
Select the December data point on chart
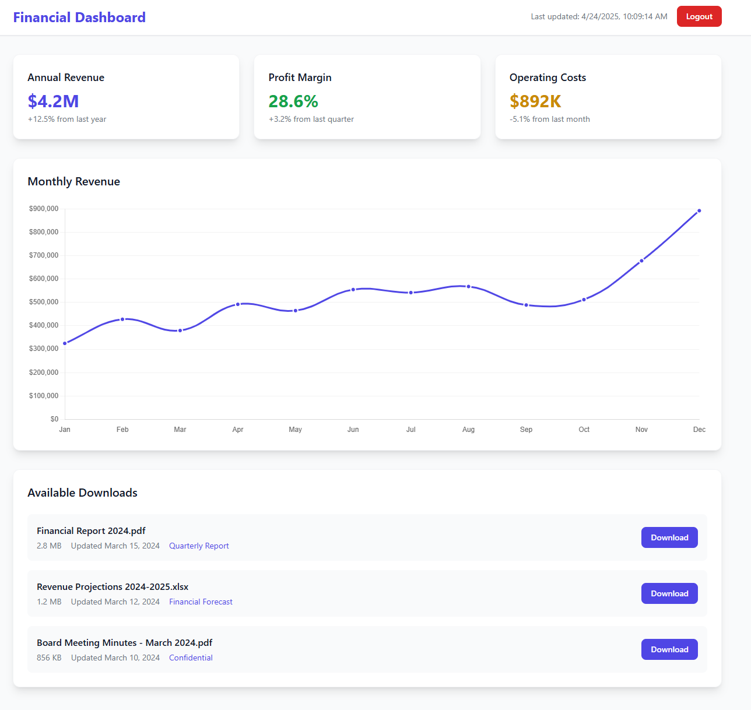click(699, 211)
